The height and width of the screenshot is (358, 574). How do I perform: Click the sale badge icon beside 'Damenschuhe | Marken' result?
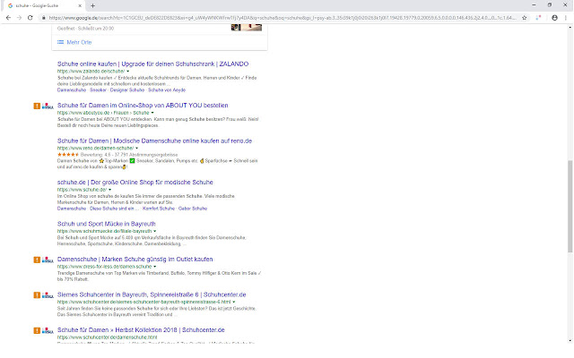click(x=48, y=260)
